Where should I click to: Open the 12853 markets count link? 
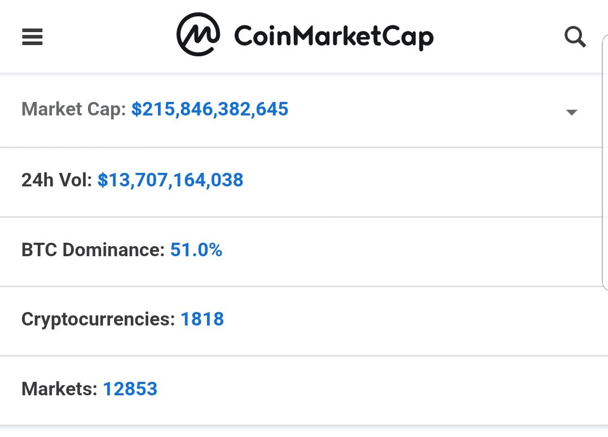point(130,389)
